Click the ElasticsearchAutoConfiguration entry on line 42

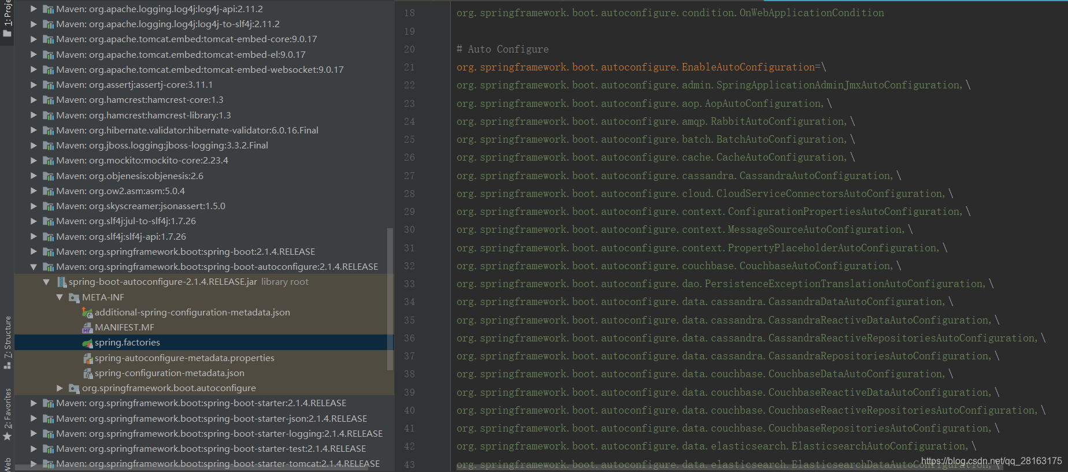point(878,446)
